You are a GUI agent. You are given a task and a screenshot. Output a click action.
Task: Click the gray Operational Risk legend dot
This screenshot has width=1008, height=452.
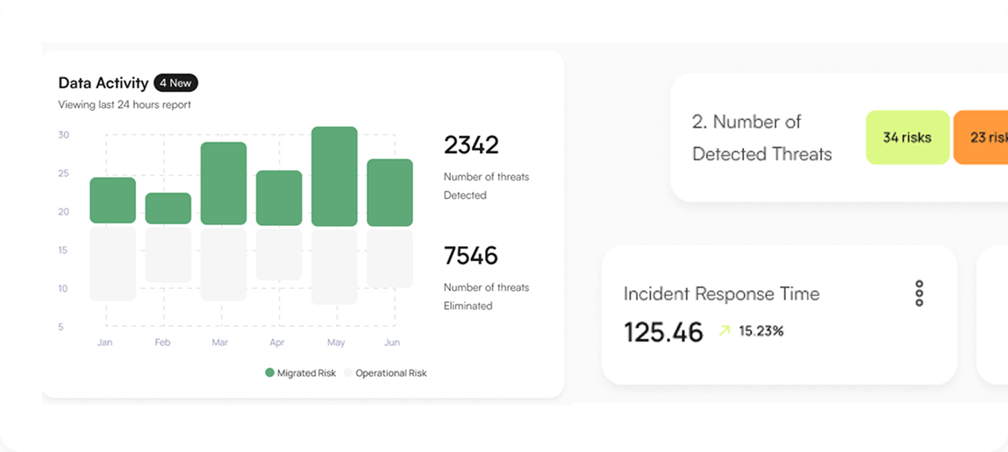pos(347,373)
